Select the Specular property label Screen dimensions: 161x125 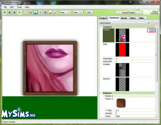click(x=106, y=79)
